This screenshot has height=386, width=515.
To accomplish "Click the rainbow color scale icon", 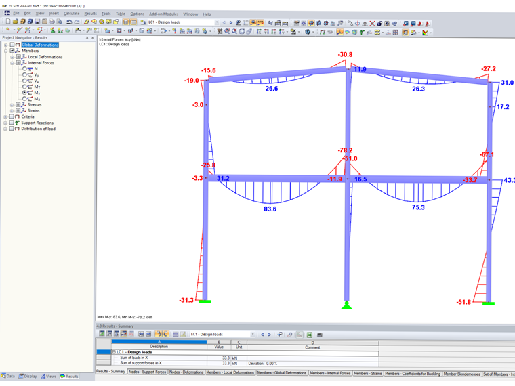I will click(426, 33).
